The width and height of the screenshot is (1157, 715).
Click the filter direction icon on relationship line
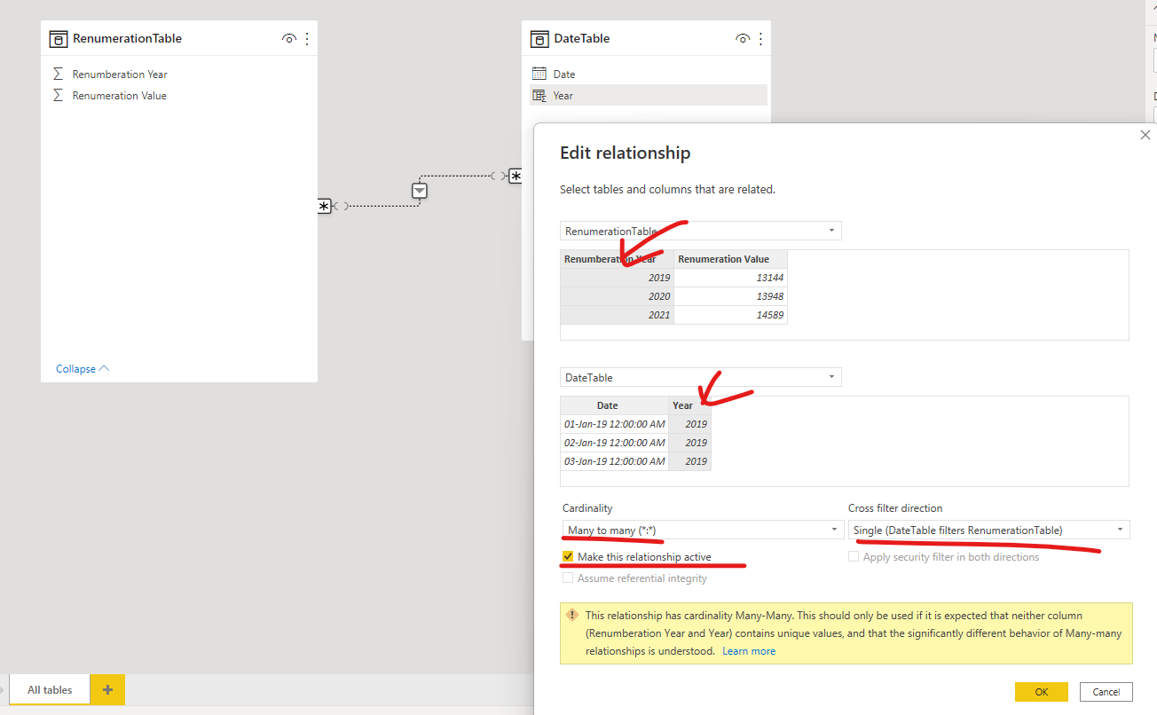point(420,191)
